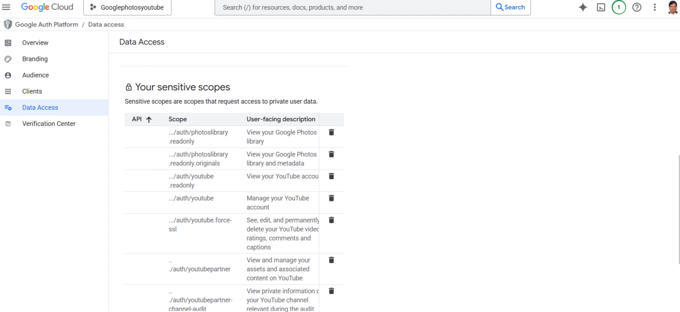This screenshot has width=680, height=312.
Task: Remove the youtube.readonly scope via trash icon
Action: [331, 176]
